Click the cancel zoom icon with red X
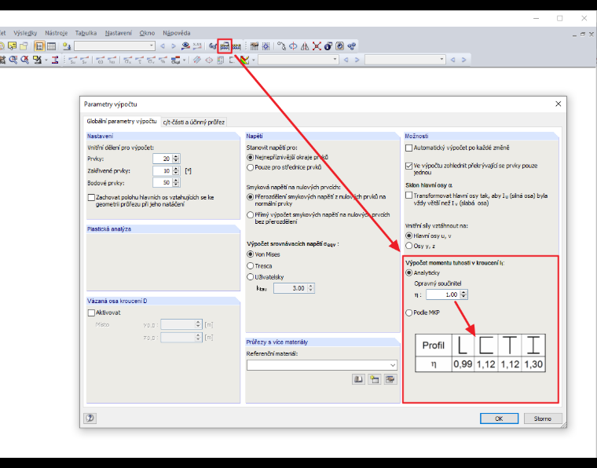Image resolution: width=597 pixels, height=468 pixels. pos(25,60)
